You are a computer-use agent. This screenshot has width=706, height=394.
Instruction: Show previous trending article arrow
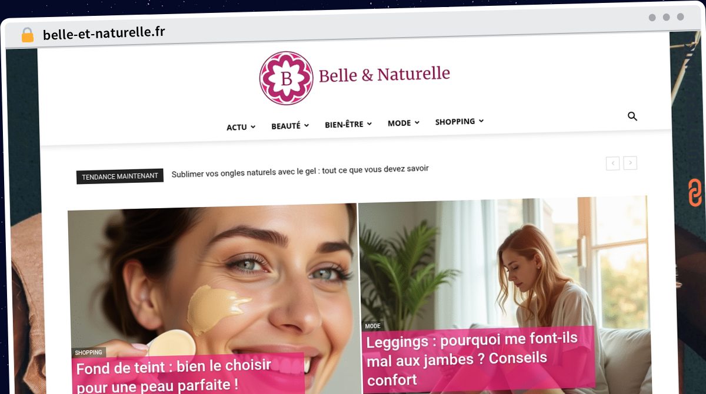tap(612, 163)
